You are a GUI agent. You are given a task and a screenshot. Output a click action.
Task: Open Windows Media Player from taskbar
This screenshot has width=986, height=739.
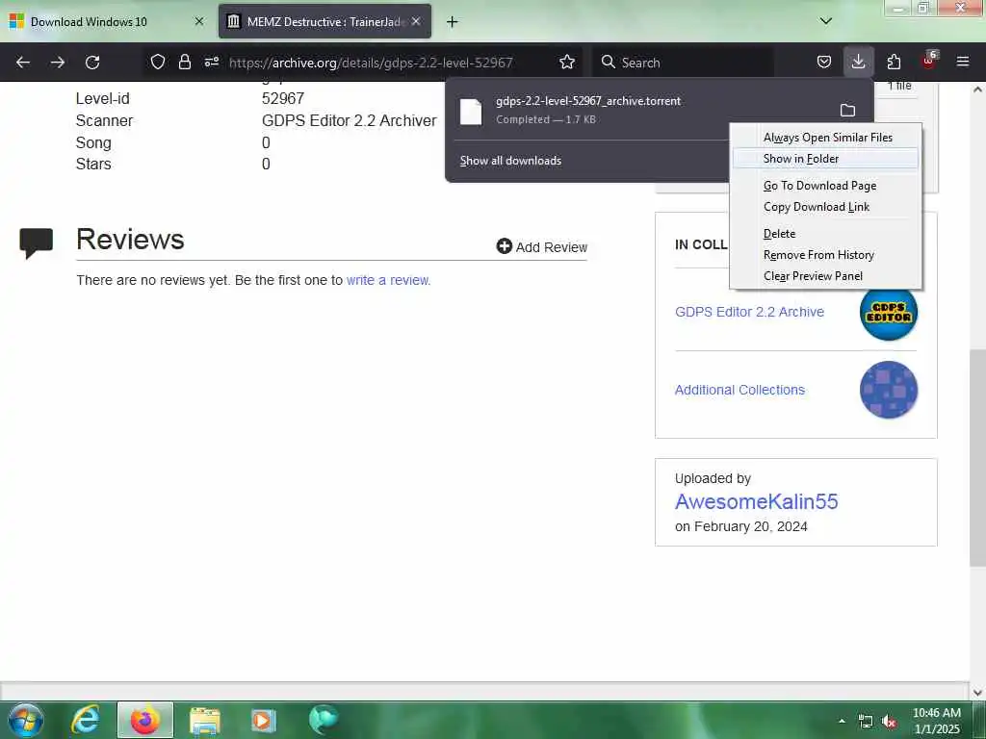tap(264, 721)
